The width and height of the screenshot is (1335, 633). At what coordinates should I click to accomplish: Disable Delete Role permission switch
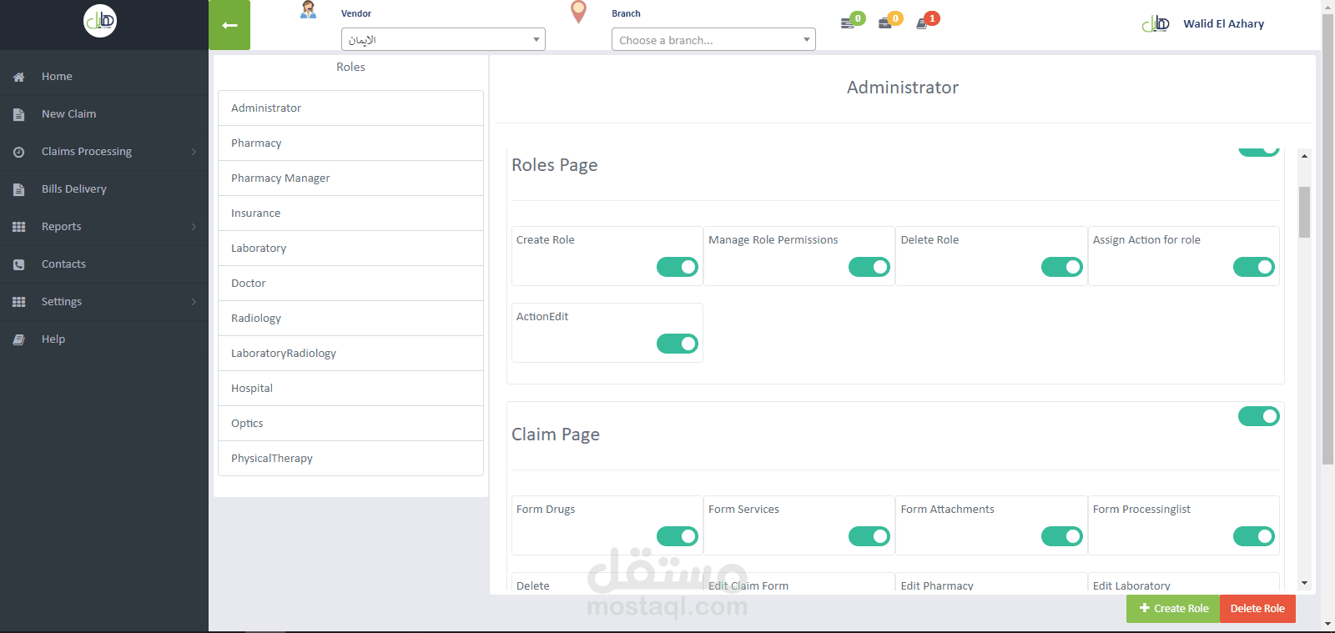click(x=1062, y=267)
